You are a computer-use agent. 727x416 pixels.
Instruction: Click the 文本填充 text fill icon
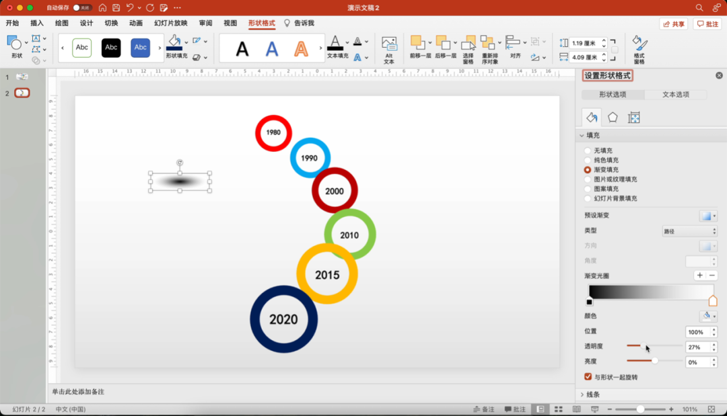tap(335, 42)
